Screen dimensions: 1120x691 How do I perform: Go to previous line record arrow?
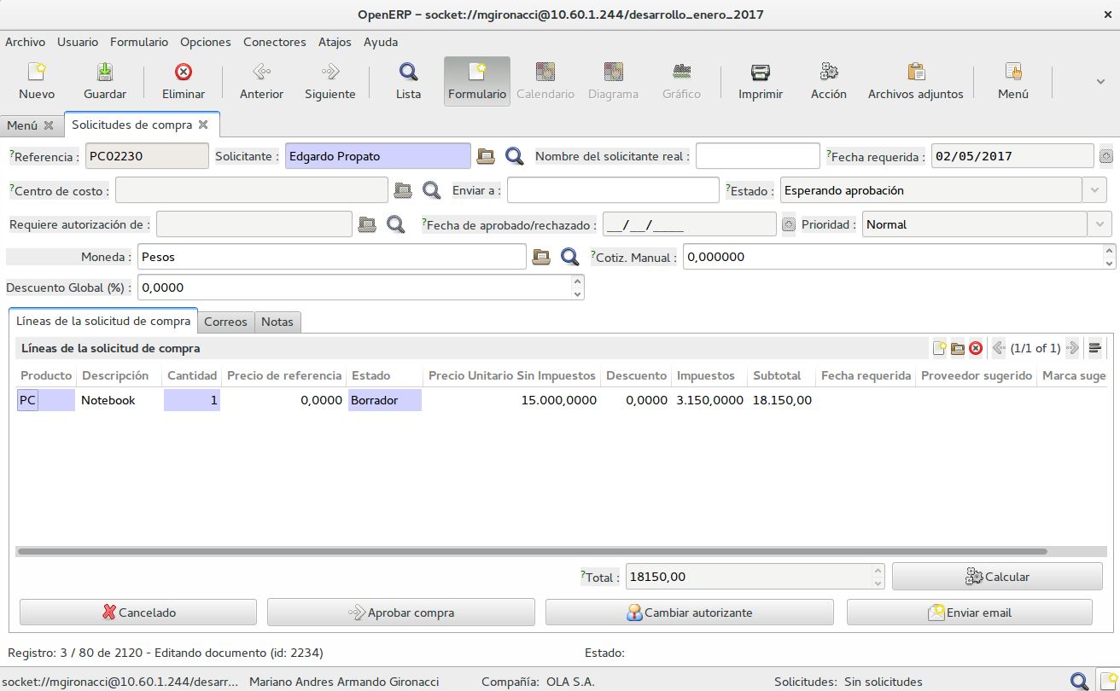pyautogui.click(x=998, y=348)
